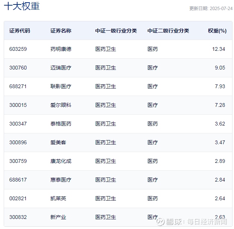Click 医药卫生 in the 新产业 row

106,217
